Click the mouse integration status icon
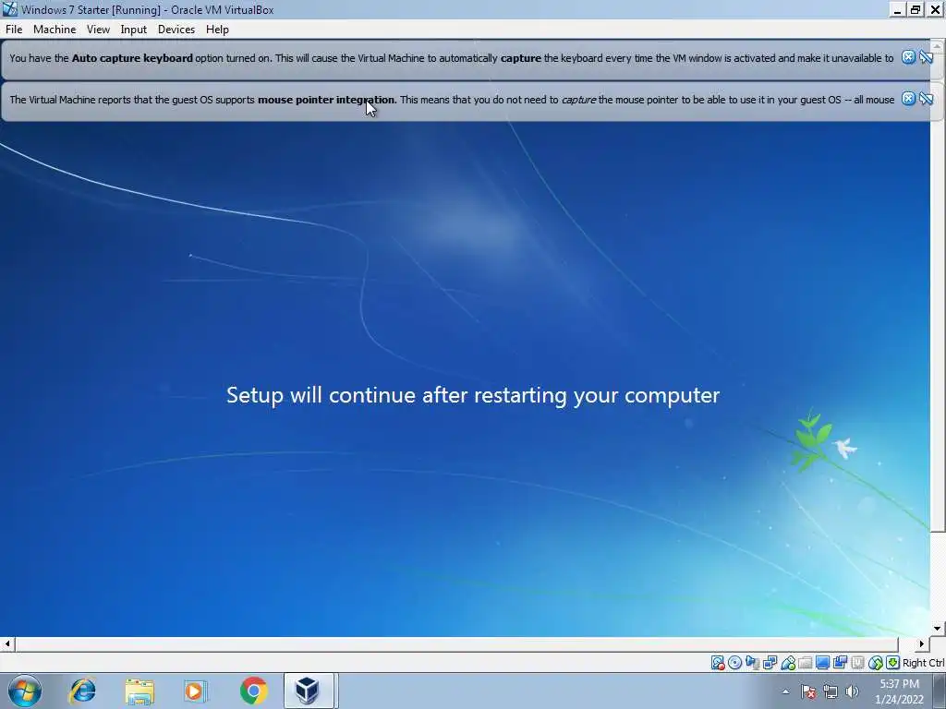 point(876,663)
